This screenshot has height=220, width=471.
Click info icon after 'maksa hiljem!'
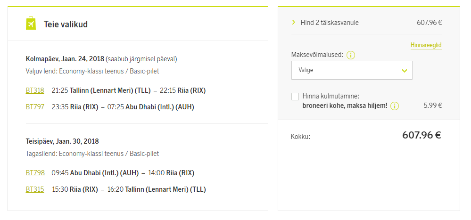tap(395, 106)
